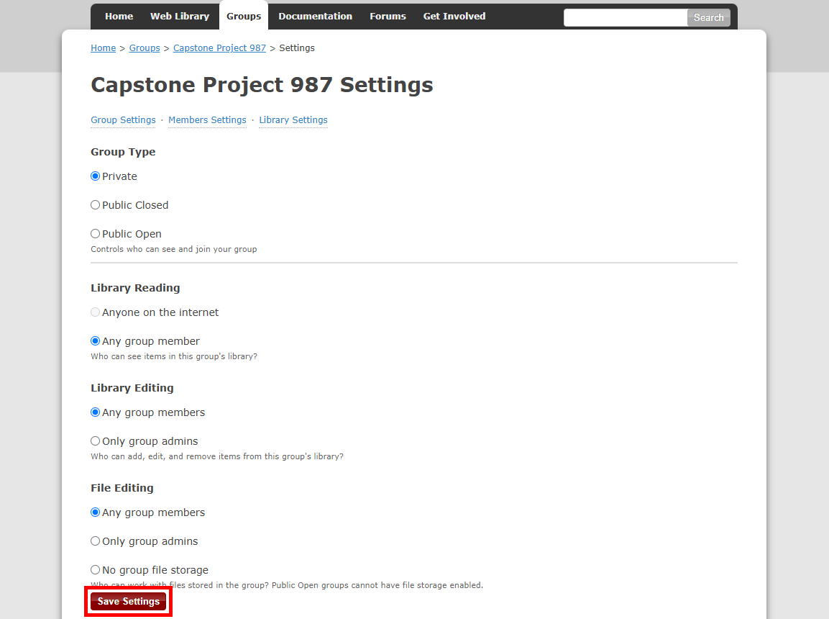This screenshot has width=829, height=619.
Task: Set File Editing to Only group admins
Action: [x=96, y=541]
